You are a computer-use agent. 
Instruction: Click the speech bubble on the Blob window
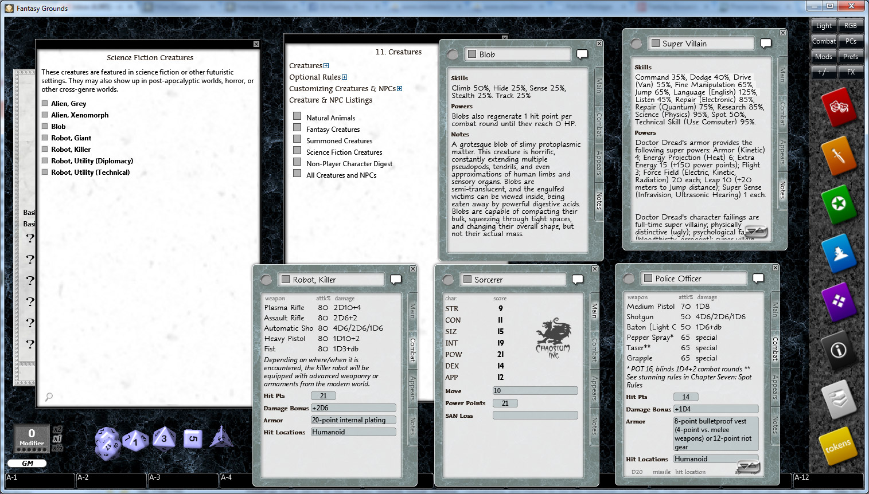pos(582,54)
